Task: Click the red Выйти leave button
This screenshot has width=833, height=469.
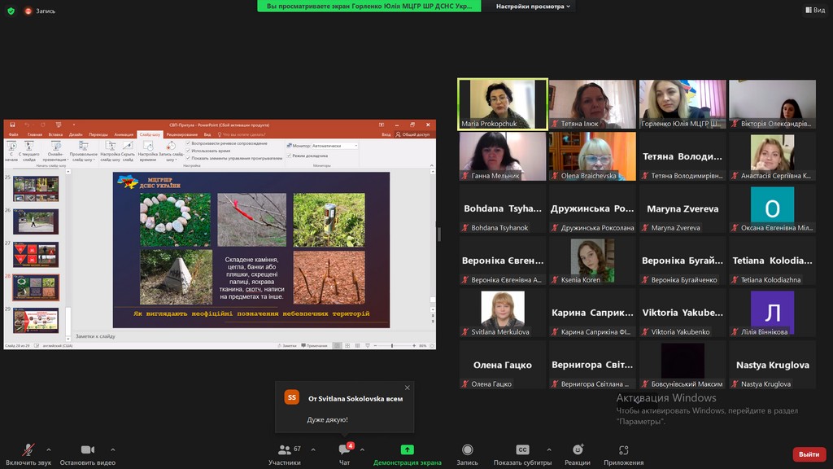Action: pos(809,454)
